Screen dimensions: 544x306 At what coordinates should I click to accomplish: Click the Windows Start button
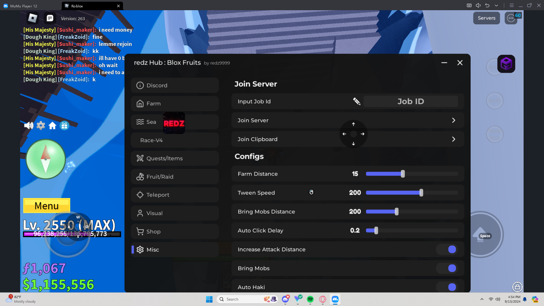click(209, 299)
